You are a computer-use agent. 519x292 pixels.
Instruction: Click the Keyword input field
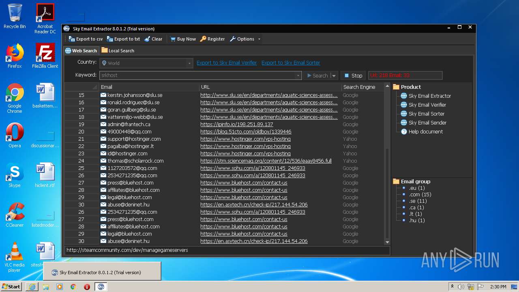197,75
